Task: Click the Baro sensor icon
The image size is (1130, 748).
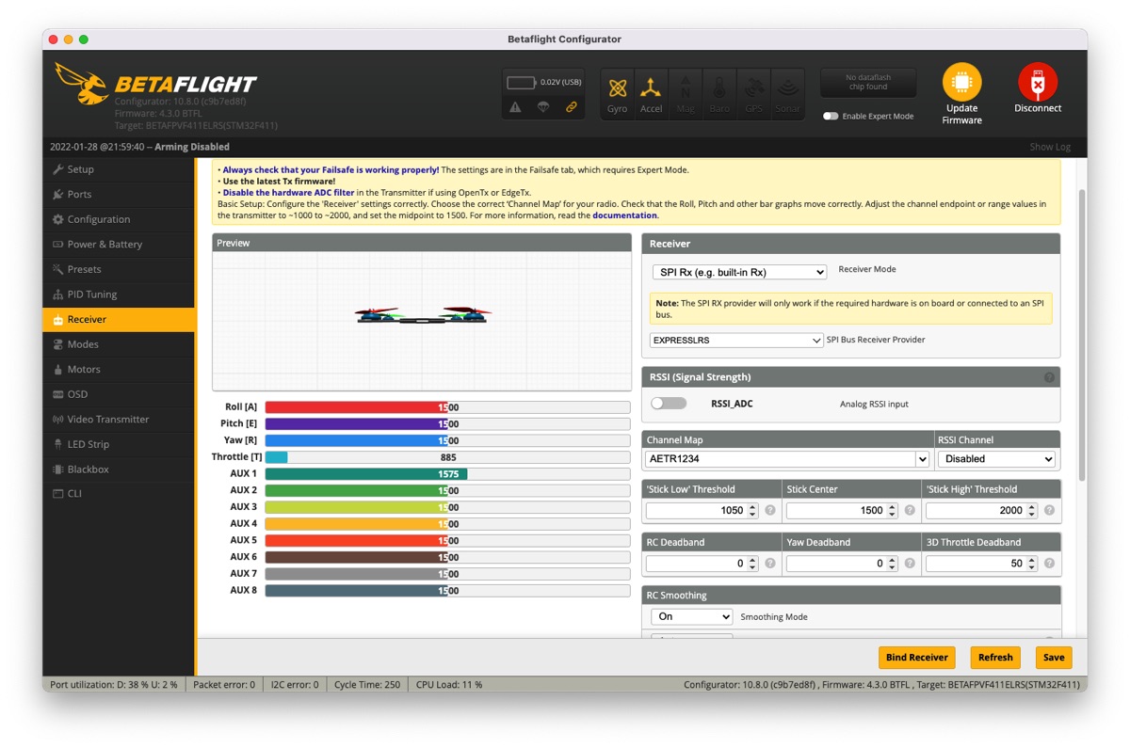Action: pos(719,89)
